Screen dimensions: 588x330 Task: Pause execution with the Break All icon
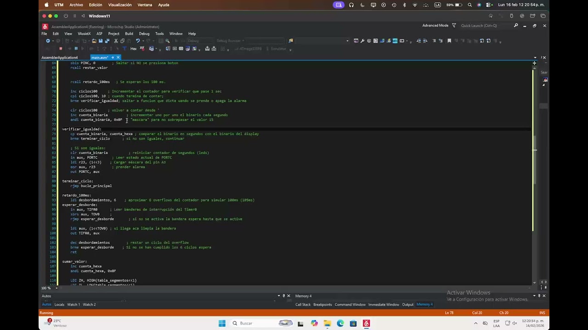(x=76, y=49)
